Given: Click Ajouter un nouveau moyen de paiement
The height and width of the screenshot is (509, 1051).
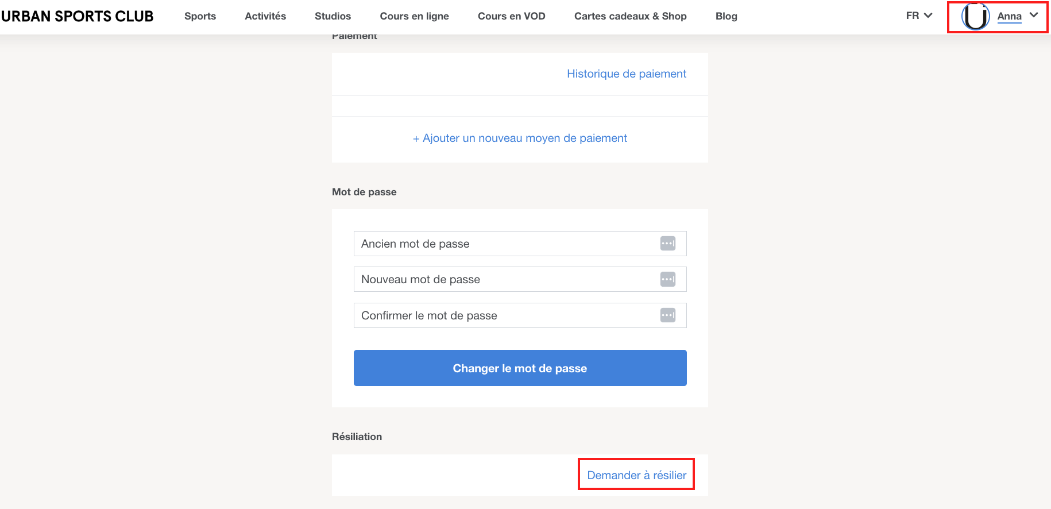Looking at the screenshot, I should [x=520, y=138].
